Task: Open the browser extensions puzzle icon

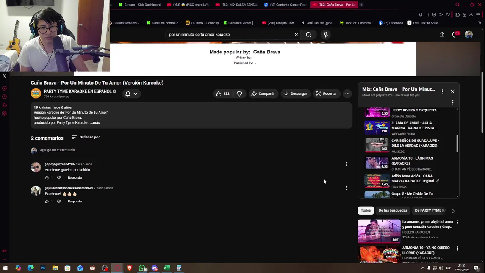Action: [x=457, y=15]
